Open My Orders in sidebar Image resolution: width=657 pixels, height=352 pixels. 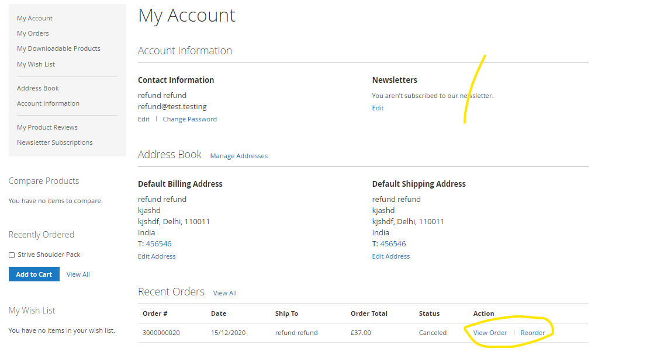point(33,33)
